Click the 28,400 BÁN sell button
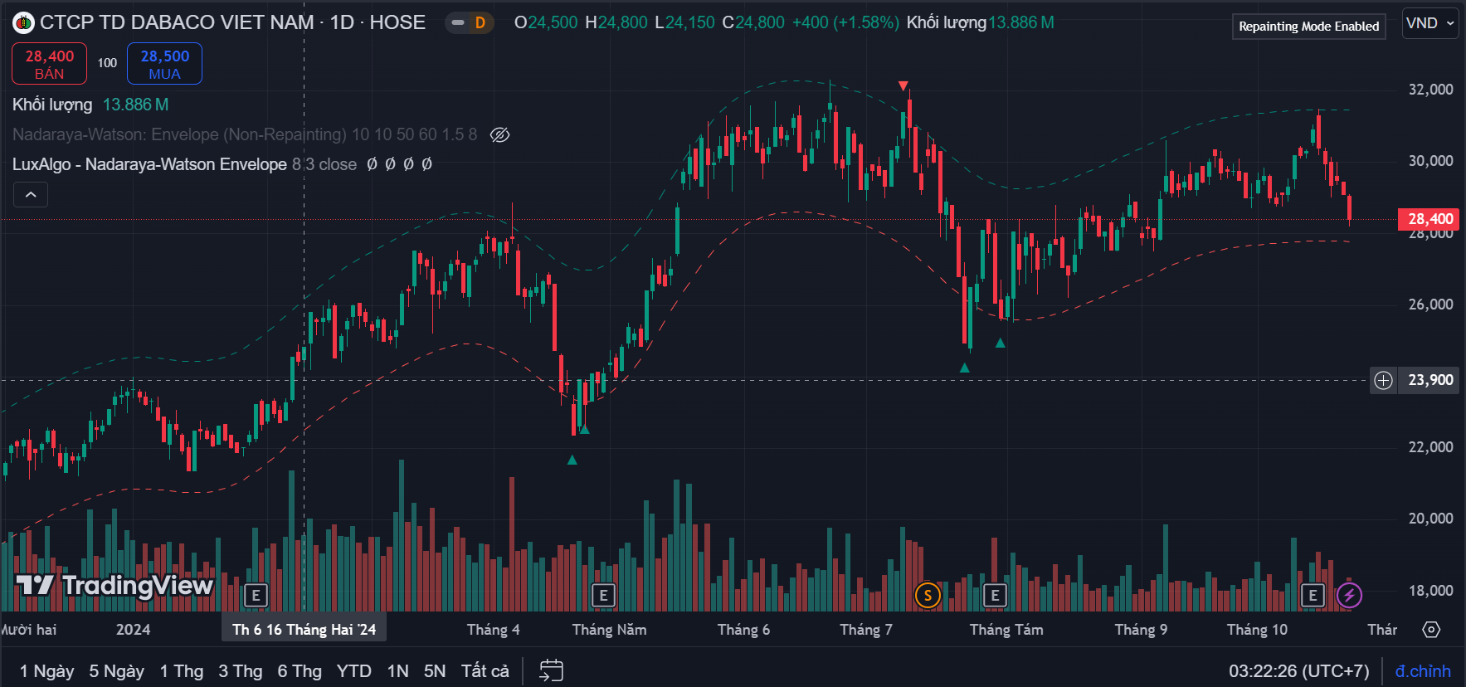This screenshot has width=1466, height=687. pos(50,64)
